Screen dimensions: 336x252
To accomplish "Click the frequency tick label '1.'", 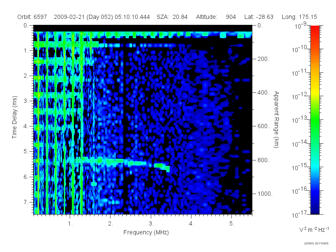I will pos(70,224).
